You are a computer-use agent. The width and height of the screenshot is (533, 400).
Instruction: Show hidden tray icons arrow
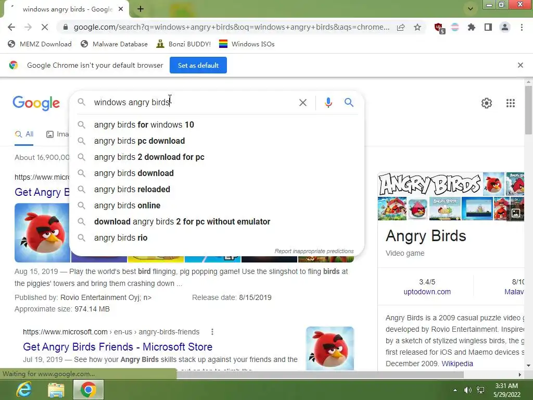pyautogui.click(x=455, y=390)
